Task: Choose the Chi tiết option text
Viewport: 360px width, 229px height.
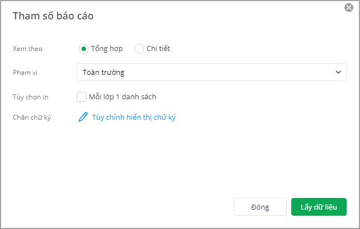Action: [158, 48]
